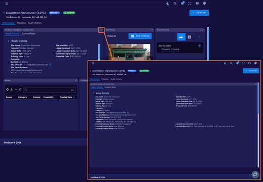Open the Team Members filter dropdown arrow
263x182 pixels.
[199, 37]
